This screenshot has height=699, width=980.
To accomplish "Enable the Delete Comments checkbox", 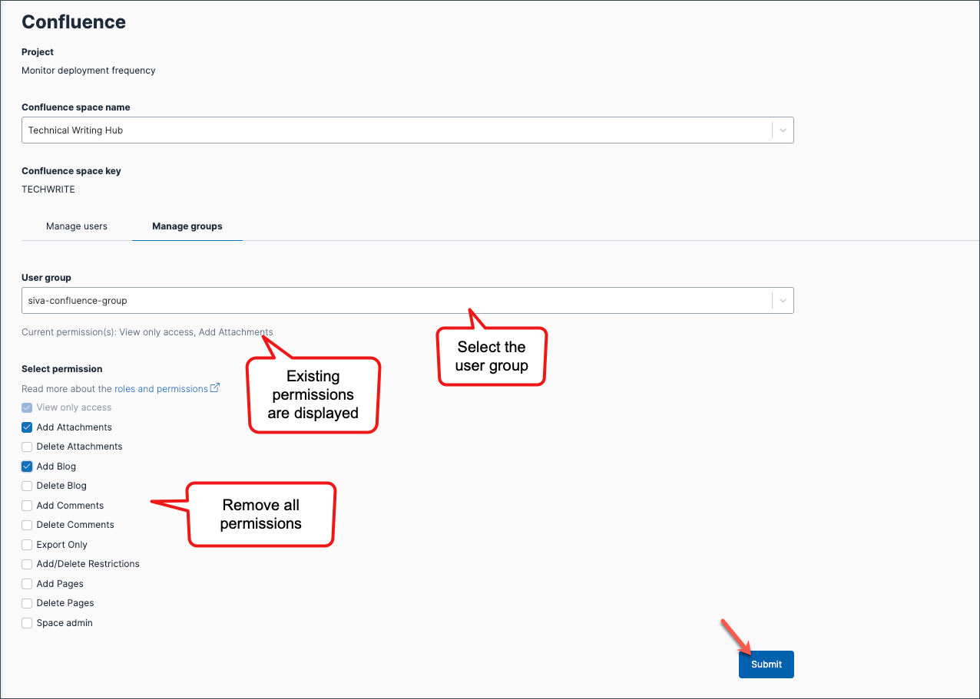I will coord(27,525).
